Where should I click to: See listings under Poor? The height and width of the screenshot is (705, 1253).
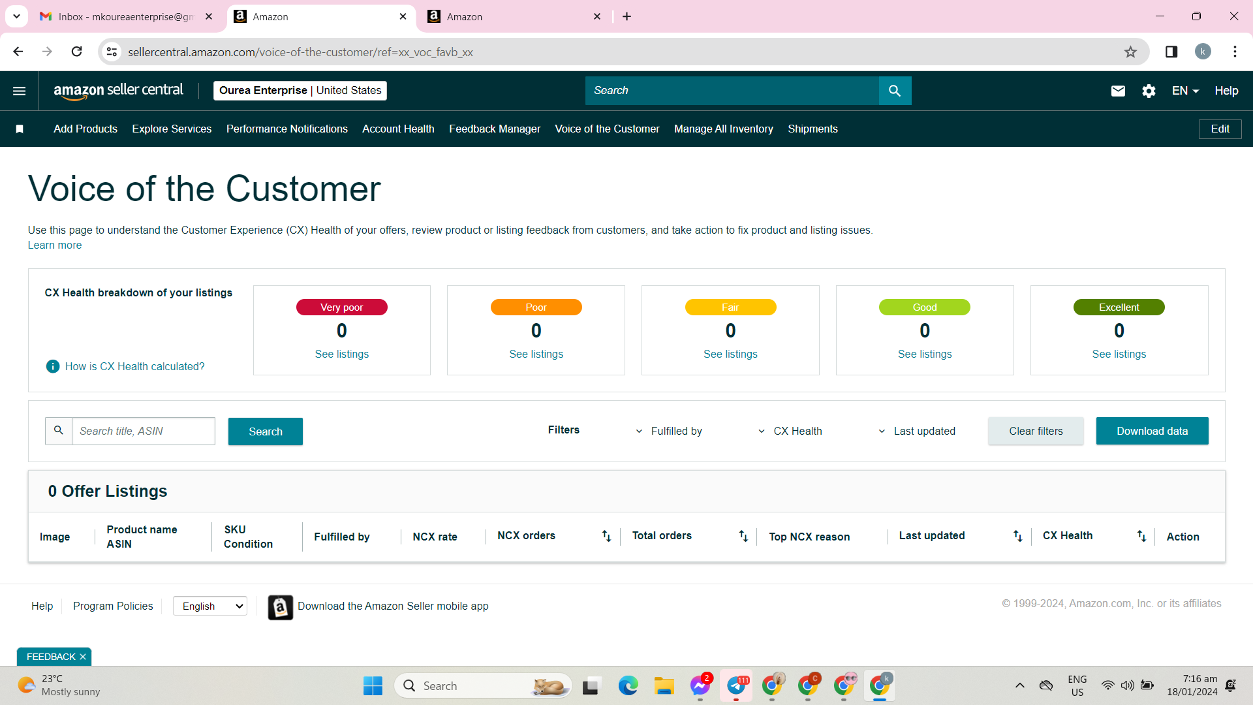click(x=536, y=354)
